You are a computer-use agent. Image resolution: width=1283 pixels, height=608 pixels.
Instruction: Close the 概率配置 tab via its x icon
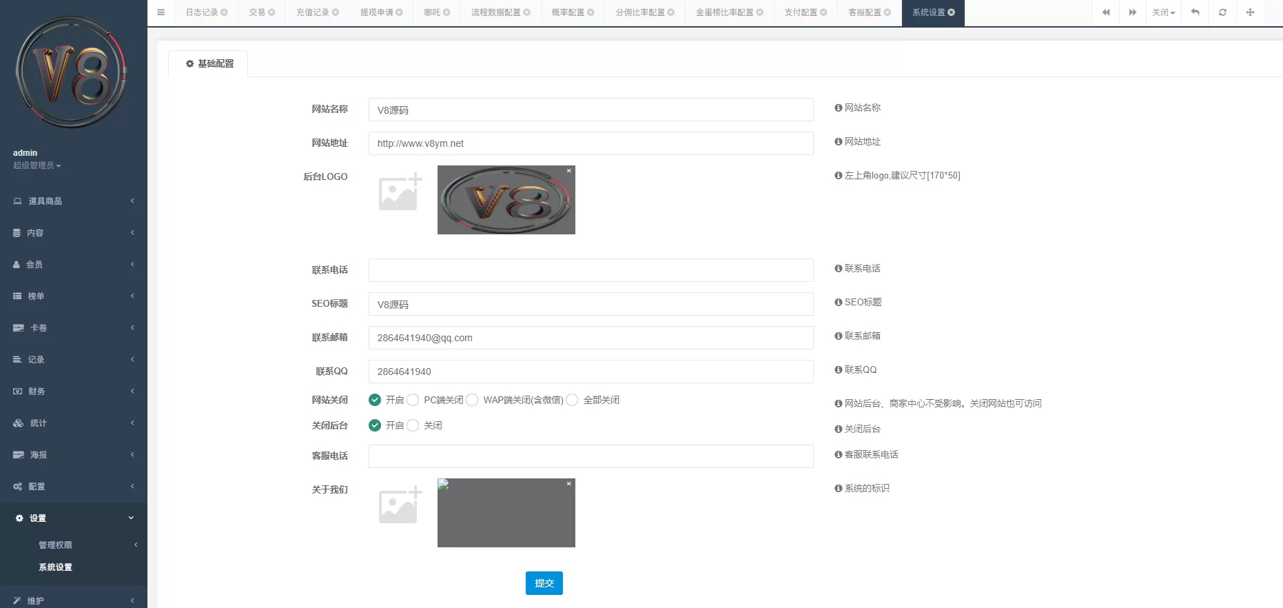(591, 12)
